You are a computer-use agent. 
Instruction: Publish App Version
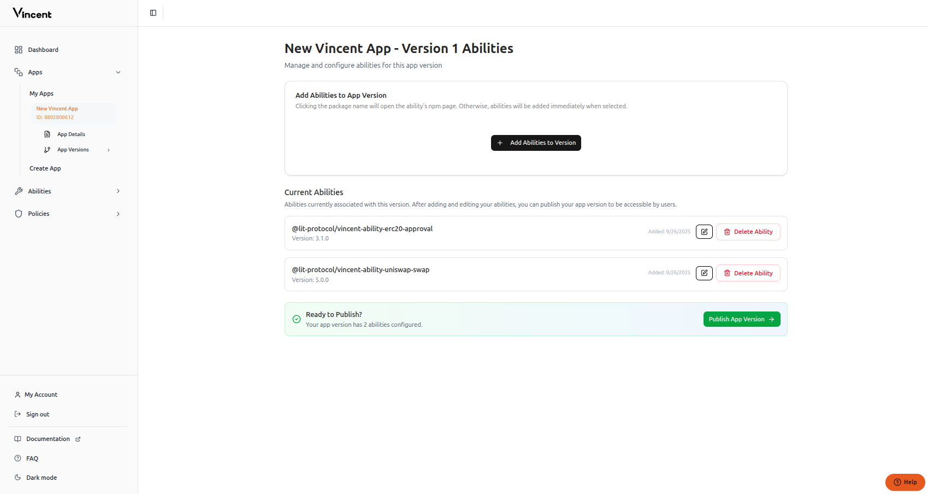point(741,319)
